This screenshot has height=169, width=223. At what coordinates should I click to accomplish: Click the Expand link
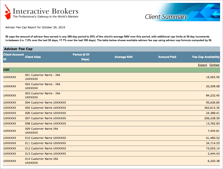(x=202, y=65)
